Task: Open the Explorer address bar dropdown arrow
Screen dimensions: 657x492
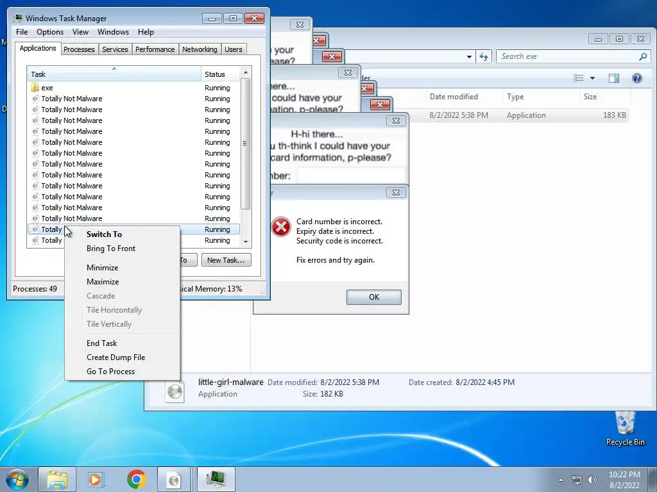Action: click(469, 56)
